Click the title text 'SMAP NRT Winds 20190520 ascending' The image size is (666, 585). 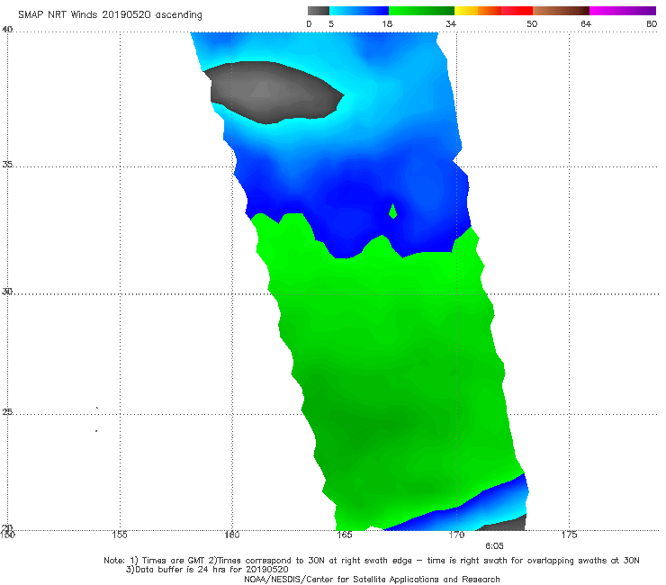pos(110,14)
